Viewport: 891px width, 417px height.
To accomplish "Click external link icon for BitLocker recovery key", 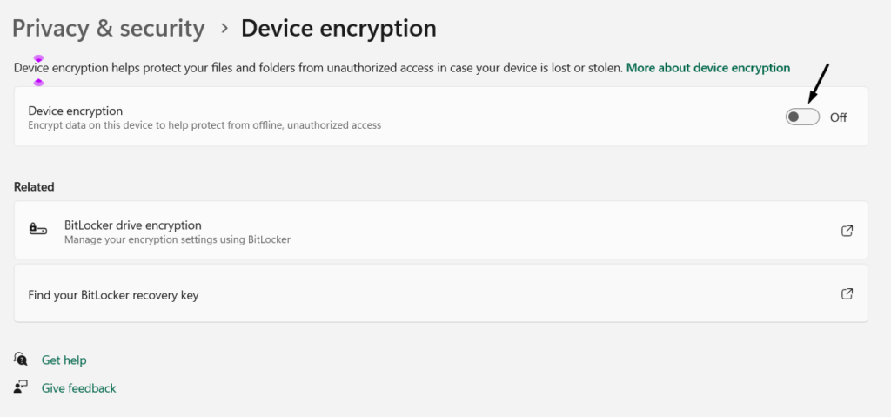I will pos(847,294).
